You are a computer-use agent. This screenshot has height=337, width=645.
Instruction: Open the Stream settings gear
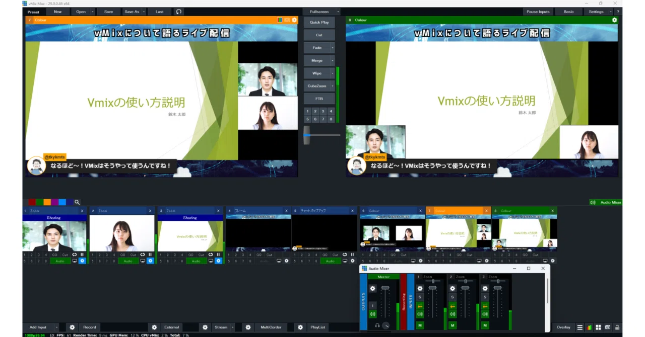click(x=205, y=327)
